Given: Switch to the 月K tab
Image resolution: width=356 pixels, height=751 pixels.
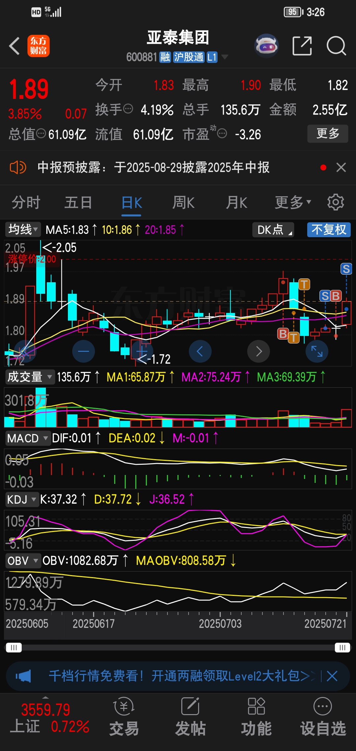Looking at the screenshot, I should (237, 202).
